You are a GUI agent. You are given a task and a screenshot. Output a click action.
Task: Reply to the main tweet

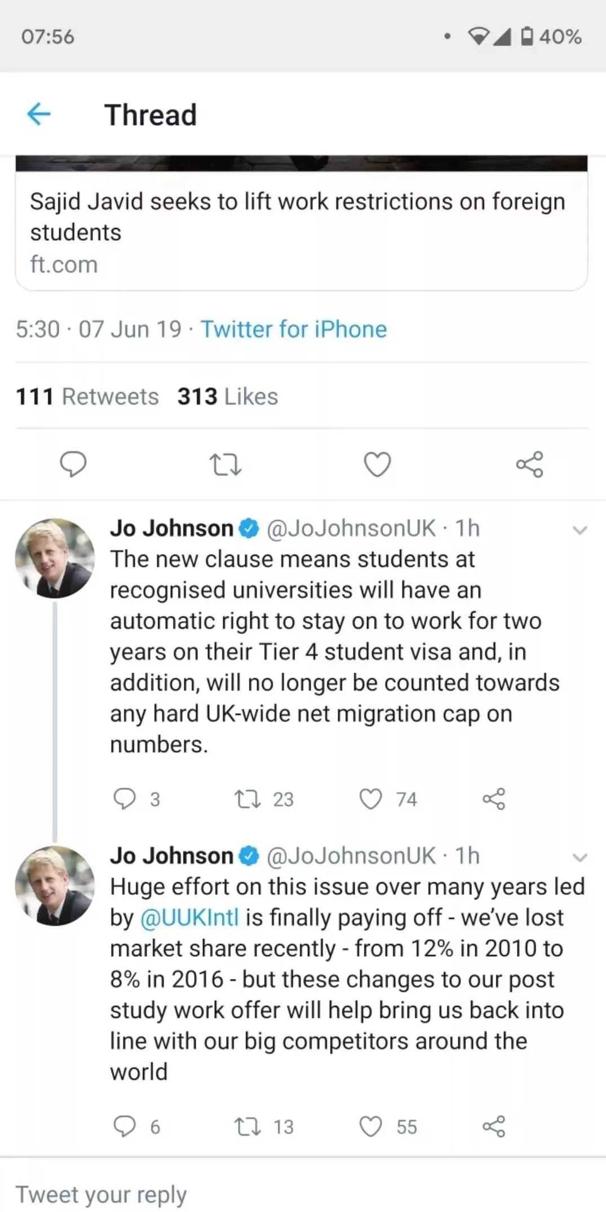73,464
